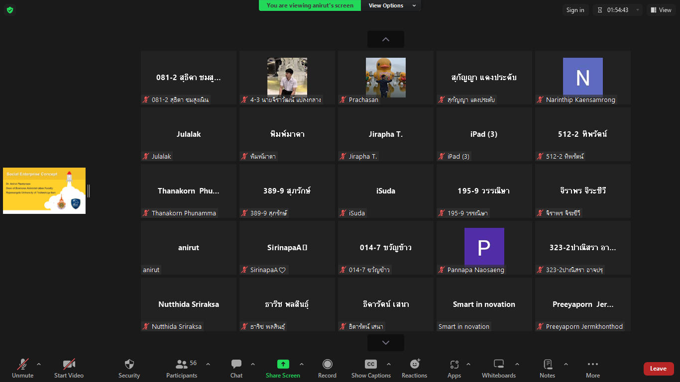
Task: Click the Start Video camera icon
Action: click(x=69, y=364)
